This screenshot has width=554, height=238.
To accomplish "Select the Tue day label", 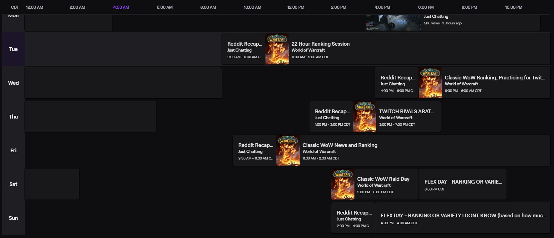I will [13, 49].
